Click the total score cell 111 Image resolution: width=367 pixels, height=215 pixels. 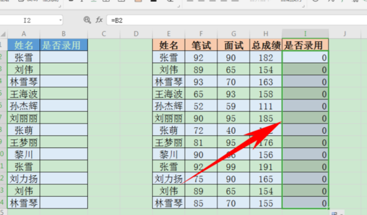pos(266,106)
